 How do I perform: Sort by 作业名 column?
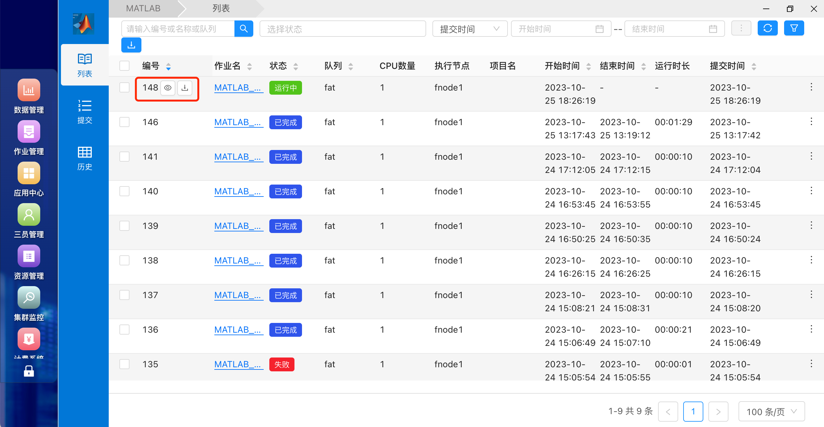pos(250,66)
